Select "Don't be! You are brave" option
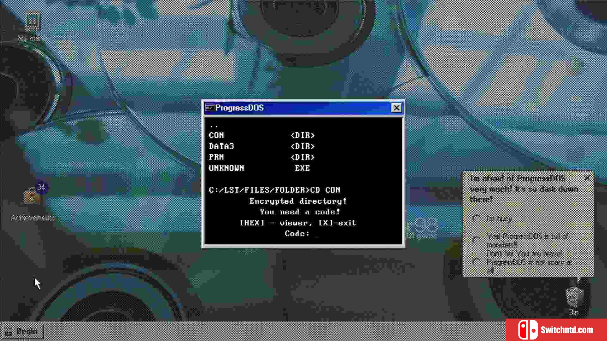 pyautogui.click(x=522, y=262)
